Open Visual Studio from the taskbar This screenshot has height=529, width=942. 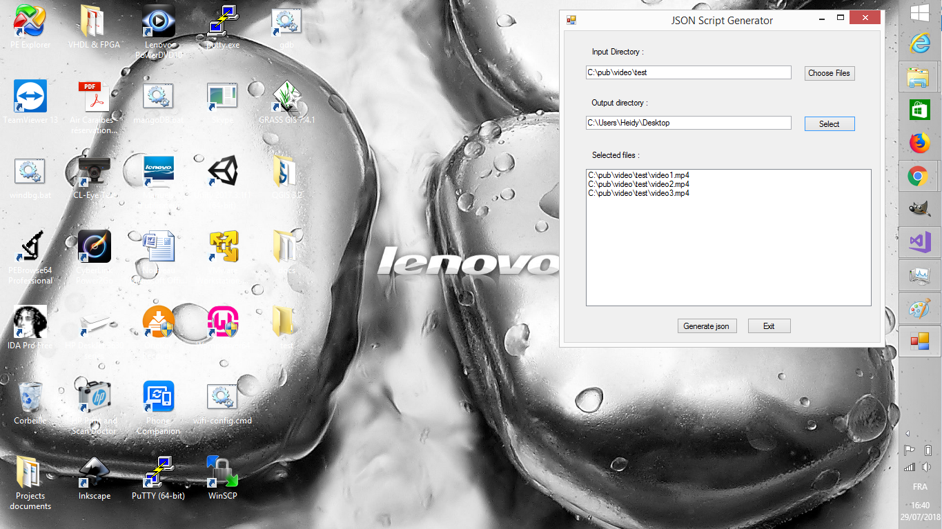[x=919, y=242]
